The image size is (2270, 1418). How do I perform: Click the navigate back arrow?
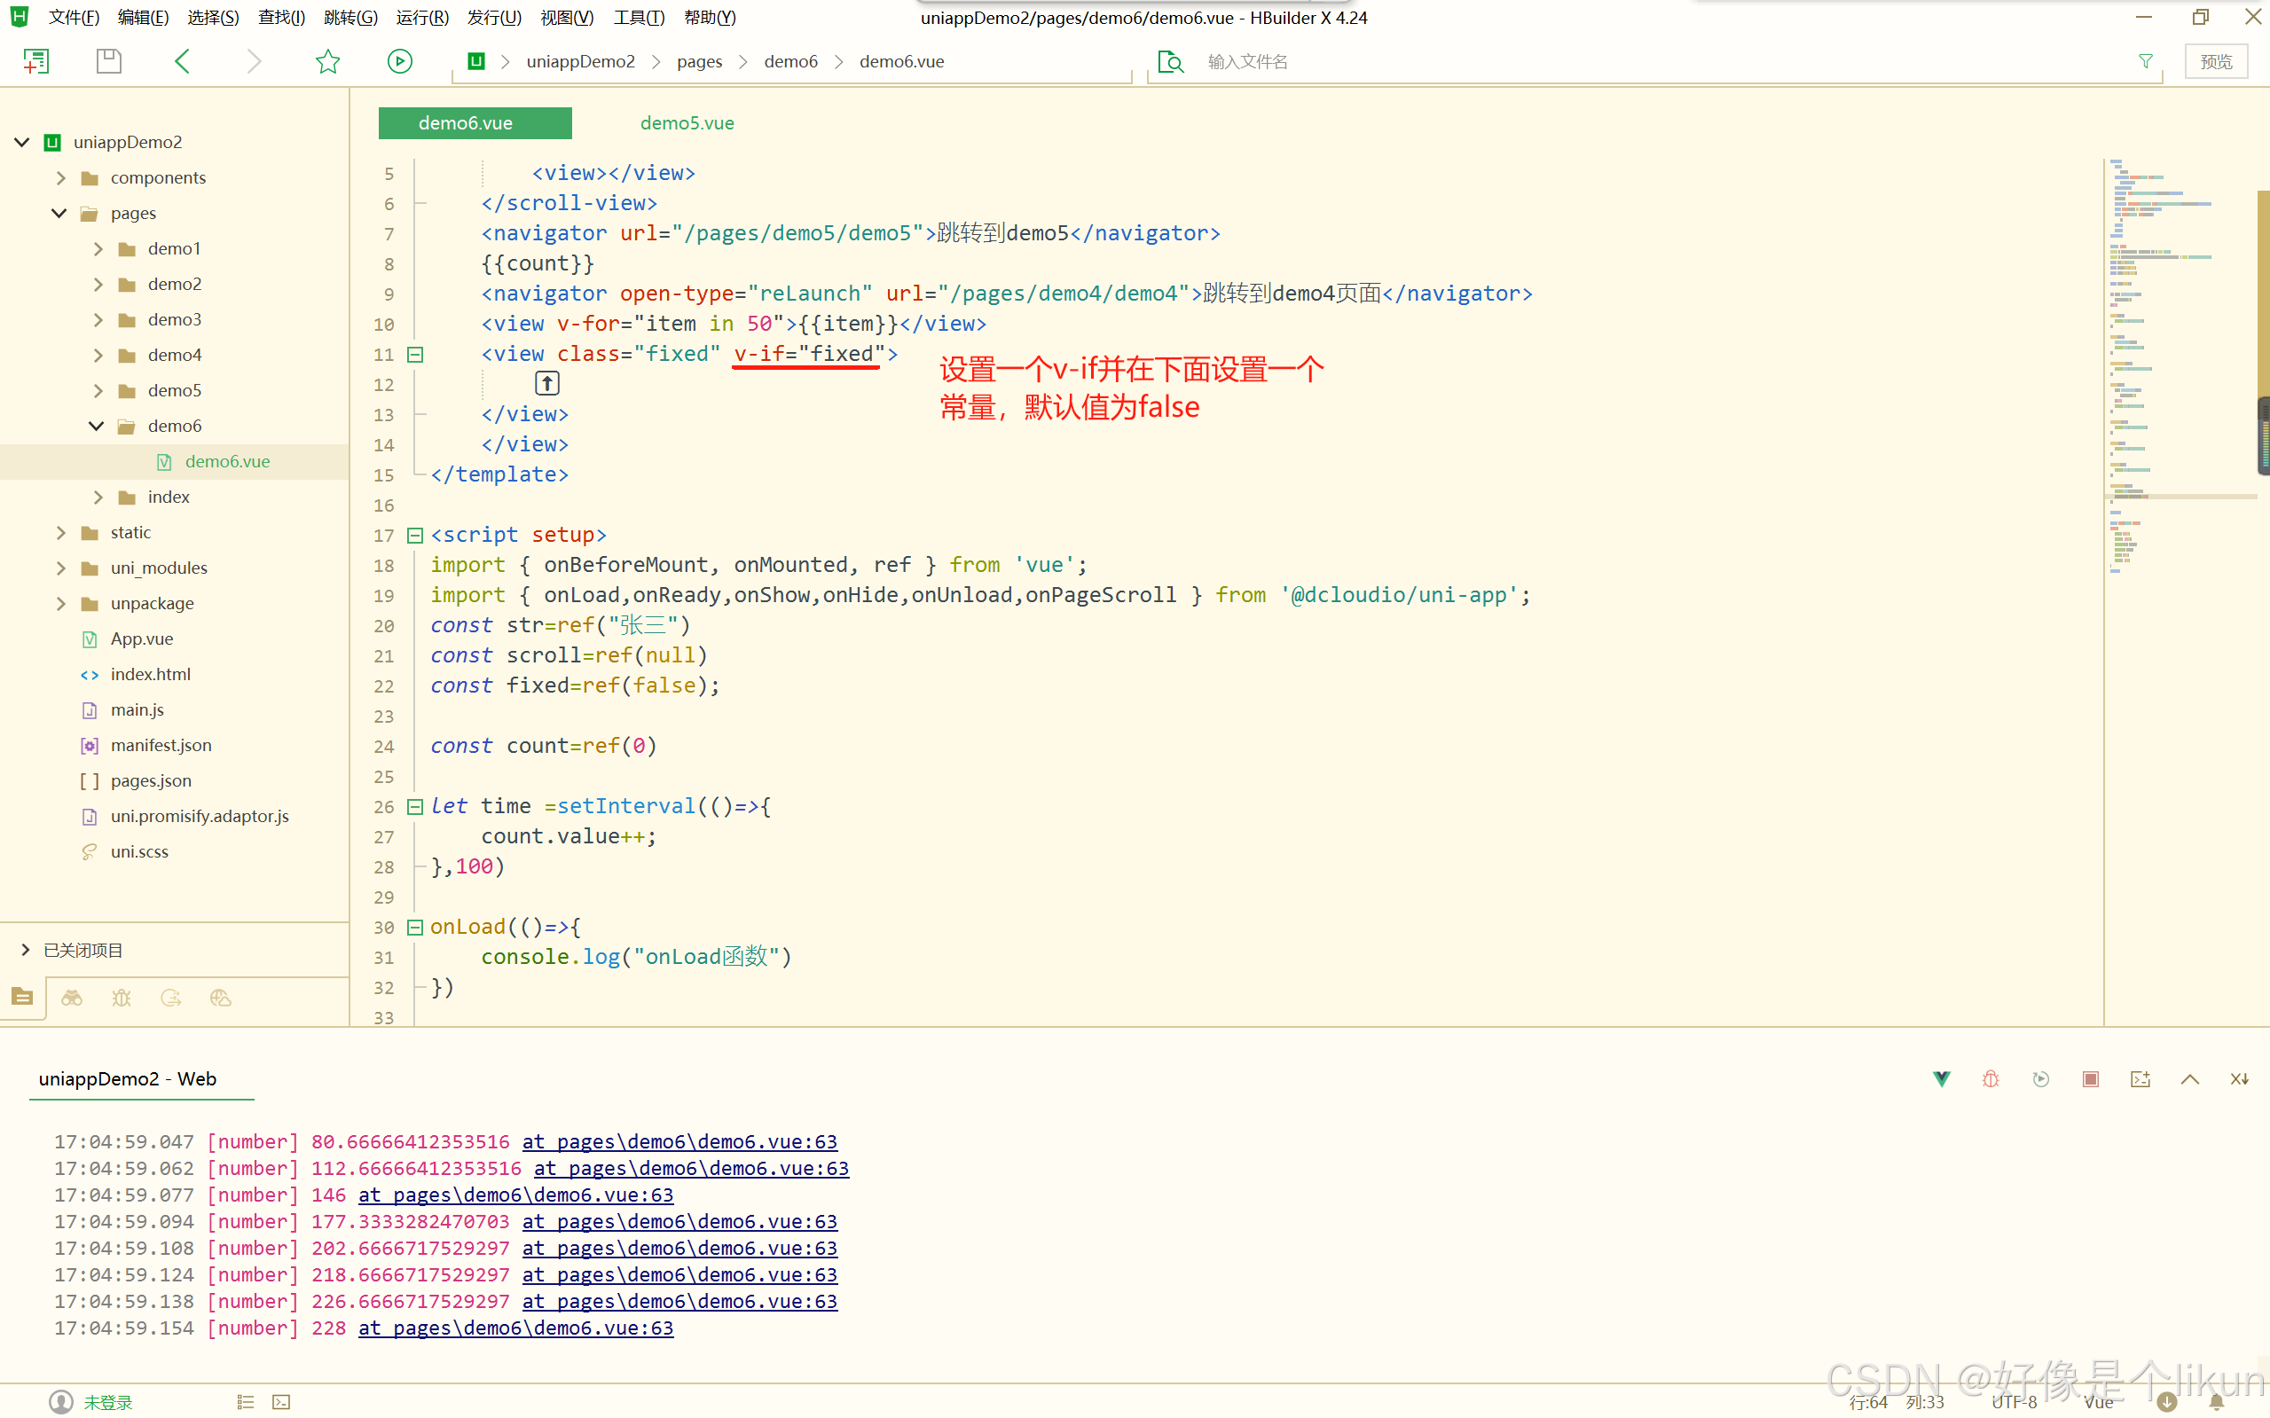click(x=182, y=62)
